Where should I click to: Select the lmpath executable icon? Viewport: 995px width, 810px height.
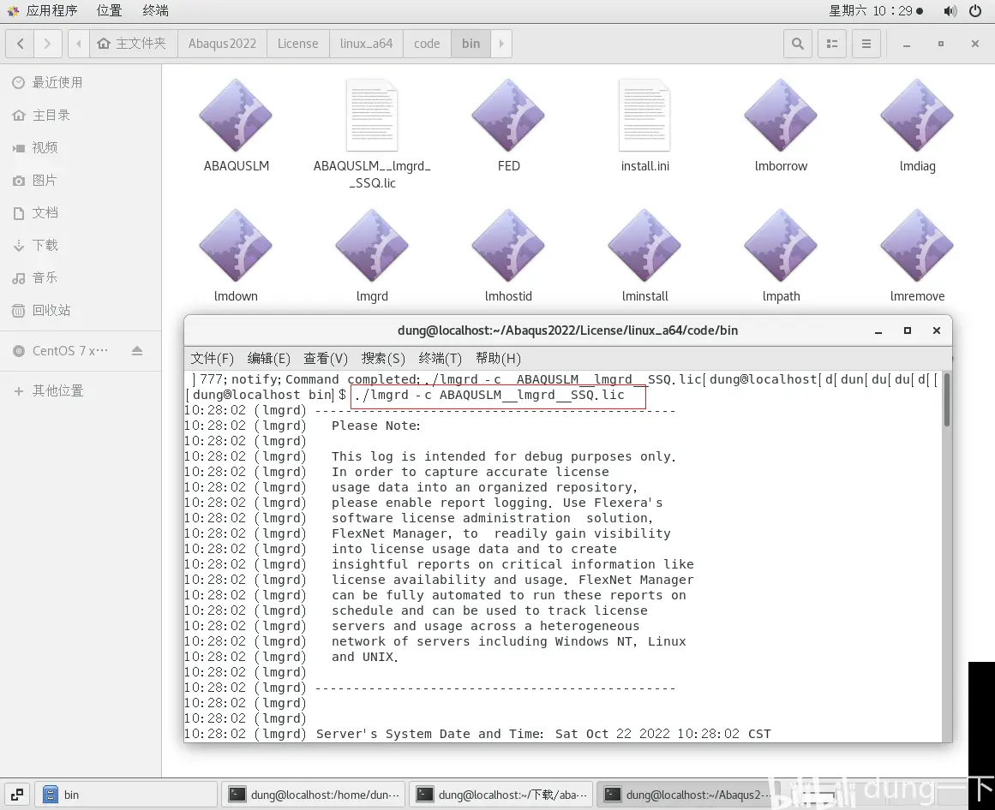point(781,246)
